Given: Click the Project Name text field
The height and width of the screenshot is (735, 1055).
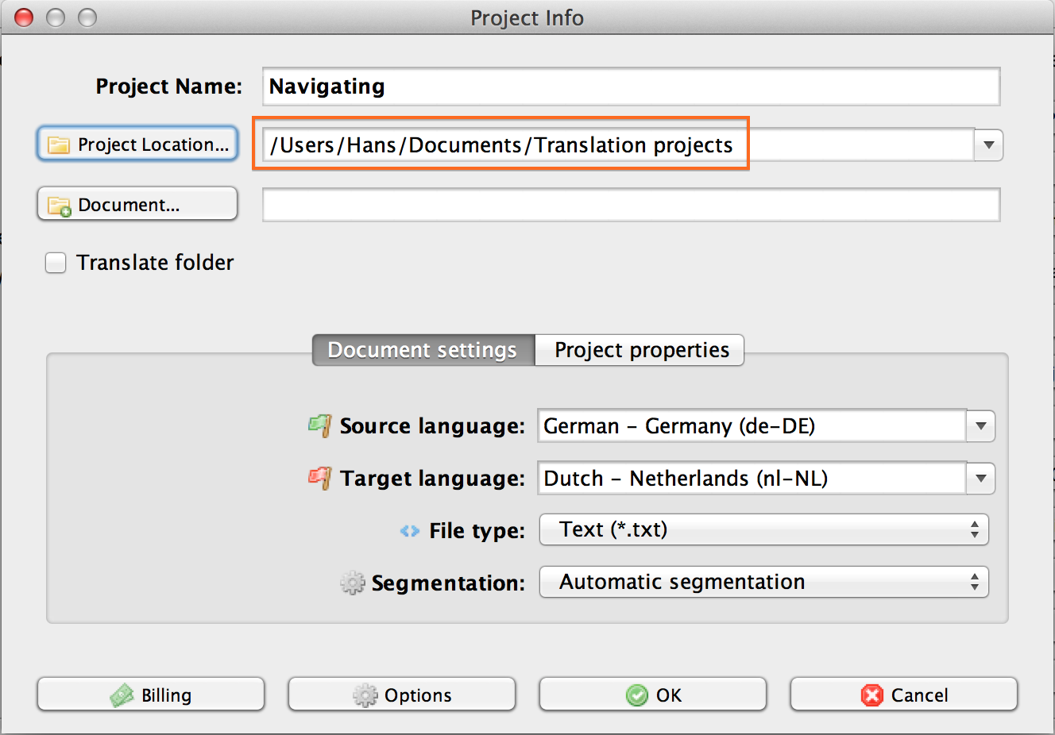Looking at the screenshot, I should click(x=631, y=87).
